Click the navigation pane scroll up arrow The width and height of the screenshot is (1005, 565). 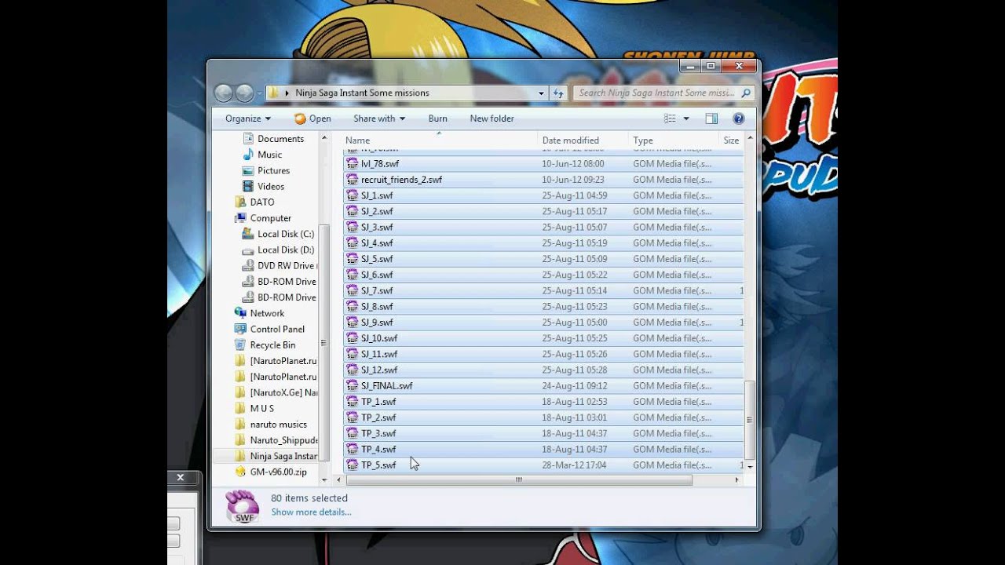[x=323, y=138]
